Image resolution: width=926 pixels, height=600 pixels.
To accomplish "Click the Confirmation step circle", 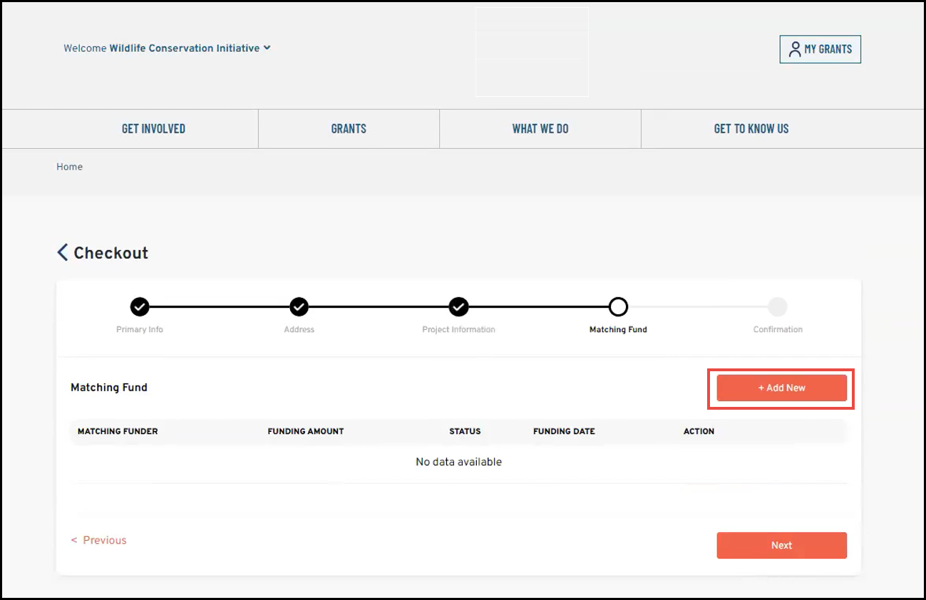I will (x=778, y=306).
